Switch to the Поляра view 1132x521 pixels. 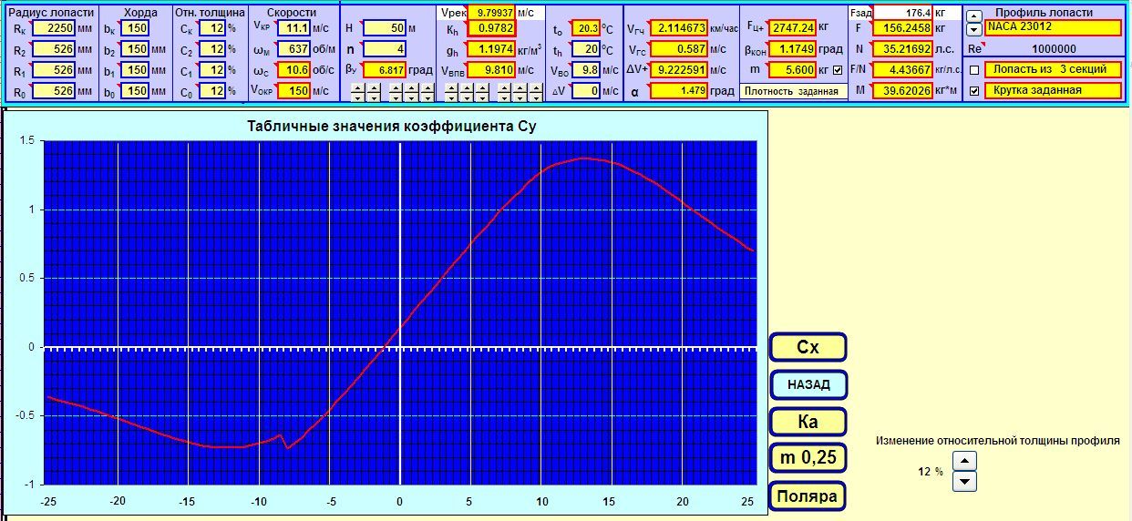coord(808,496)
